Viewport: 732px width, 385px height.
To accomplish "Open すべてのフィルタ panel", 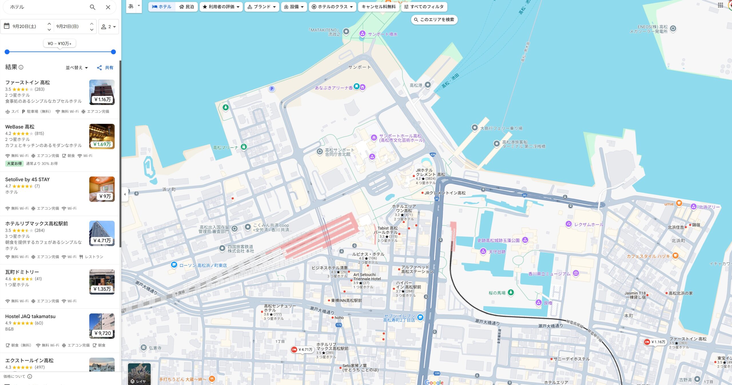I will (x=424, y=7).
